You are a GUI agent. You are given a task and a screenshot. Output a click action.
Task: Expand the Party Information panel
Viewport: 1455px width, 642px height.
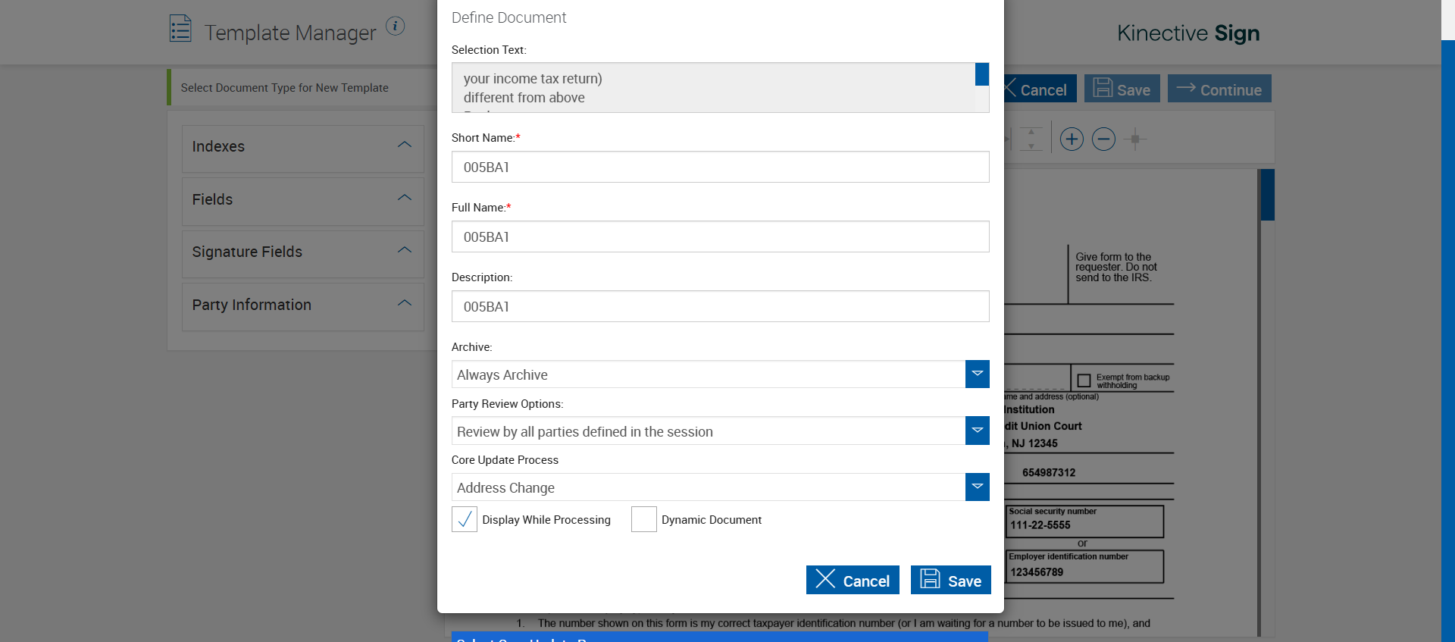tap(303, 306)
